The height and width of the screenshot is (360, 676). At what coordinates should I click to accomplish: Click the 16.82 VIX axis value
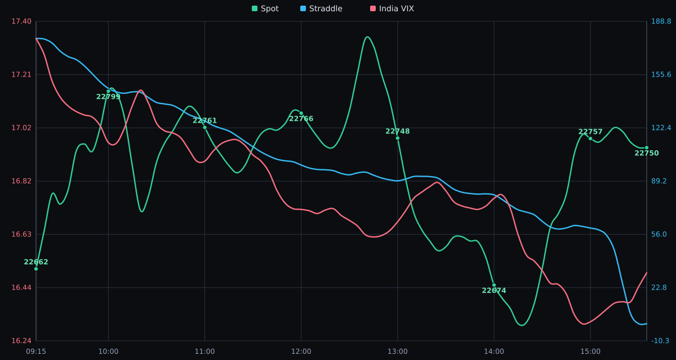(x=21, y=181)
